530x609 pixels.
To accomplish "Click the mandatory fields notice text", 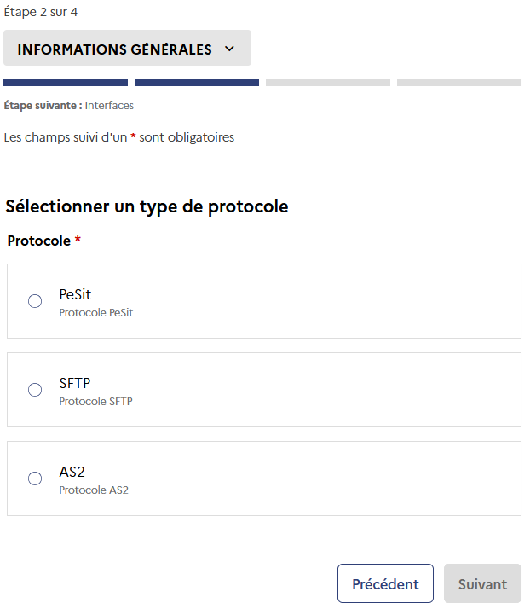I will 119,137.
